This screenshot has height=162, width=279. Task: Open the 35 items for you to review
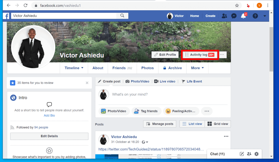(x=35, y=83)
